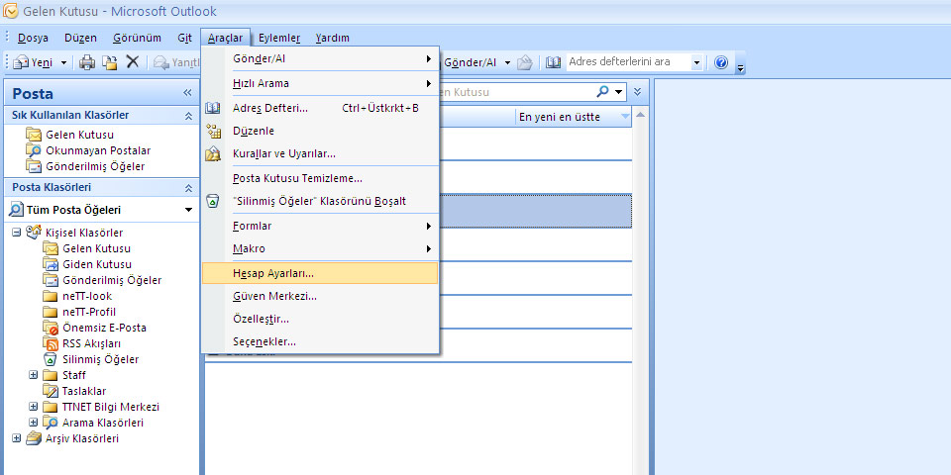
Task: Expand the query builder double chevron
Action: coord(637,92)
